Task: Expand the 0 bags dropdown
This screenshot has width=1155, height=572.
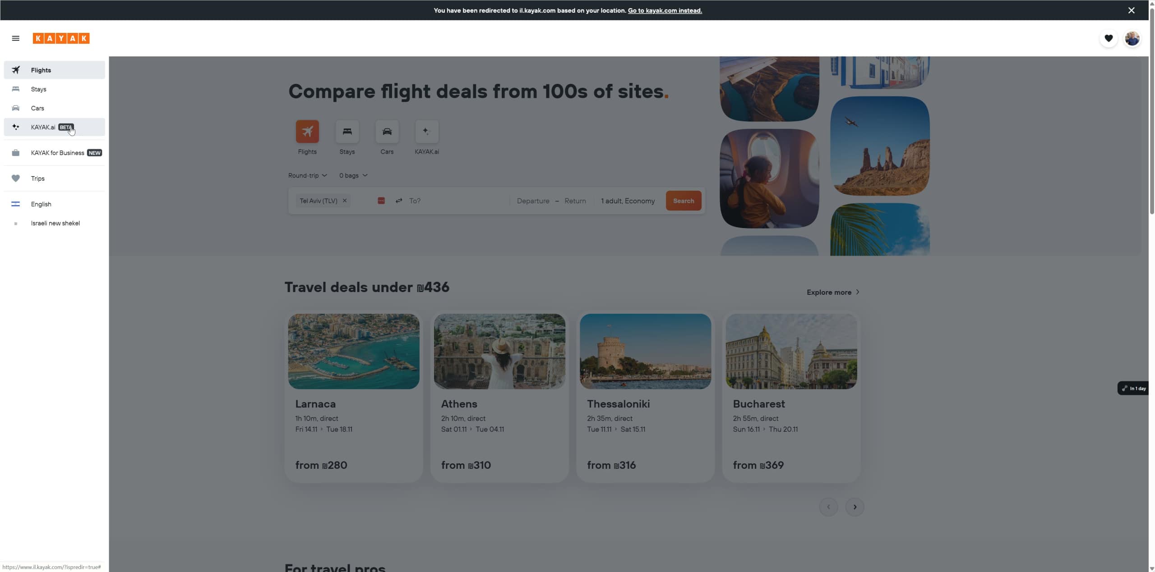Action: [353, 175]
